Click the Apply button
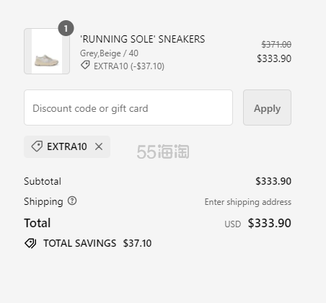 tap(267, 107)
